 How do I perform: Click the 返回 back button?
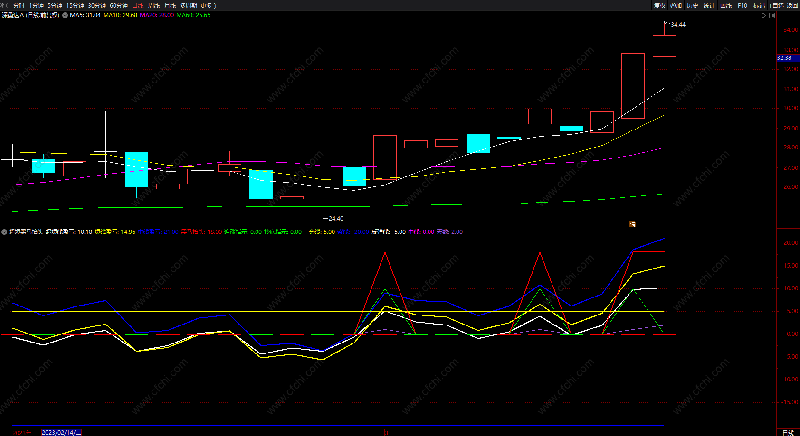tap(792, 6)
